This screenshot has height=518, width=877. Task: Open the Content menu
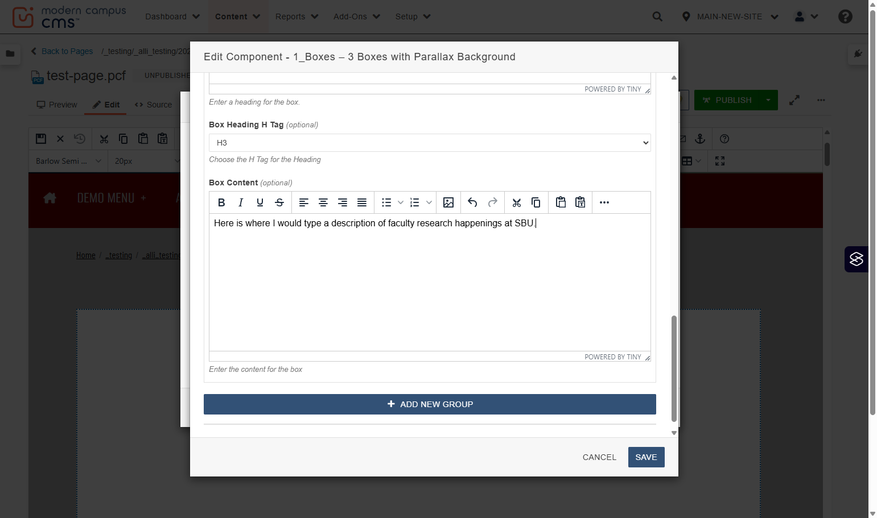(x=237, y=16)
